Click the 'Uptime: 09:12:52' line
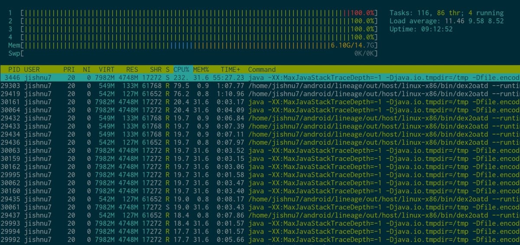The width and height of the screenshot is (520, 245). pos(421,29)
